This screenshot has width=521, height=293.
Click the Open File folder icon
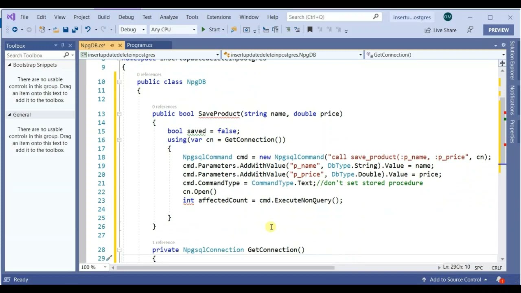pos(56,29)
